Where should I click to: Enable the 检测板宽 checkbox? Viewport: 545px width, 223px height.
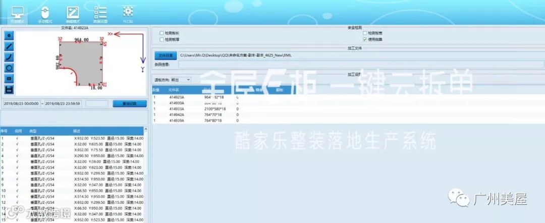[365, 33]
